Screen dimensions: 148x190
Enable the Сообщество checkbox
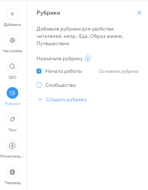click(39, 85)
